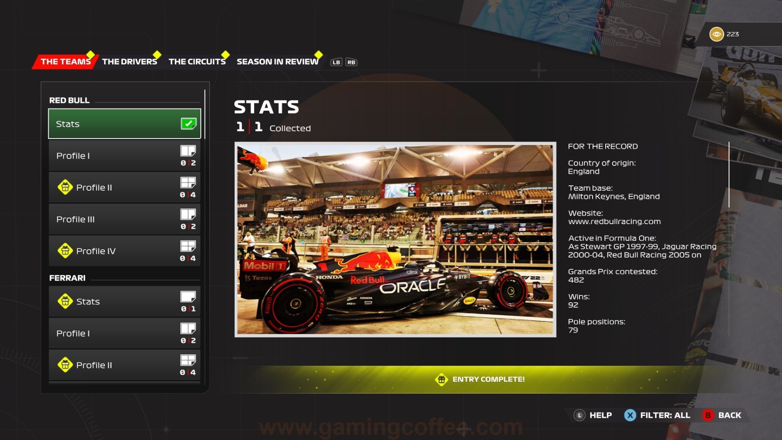
Task: Click the RB bumper icon
Action: [x=351, y=62]
